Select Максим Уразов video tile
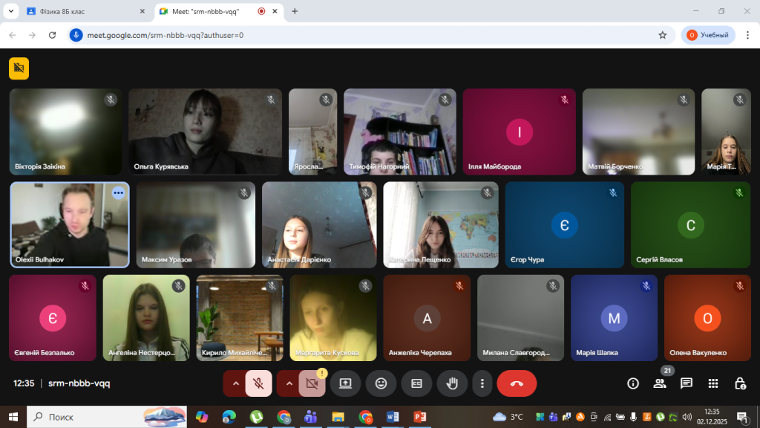The width and height of the screenshot is (760, 428). (x=195, y=224)
